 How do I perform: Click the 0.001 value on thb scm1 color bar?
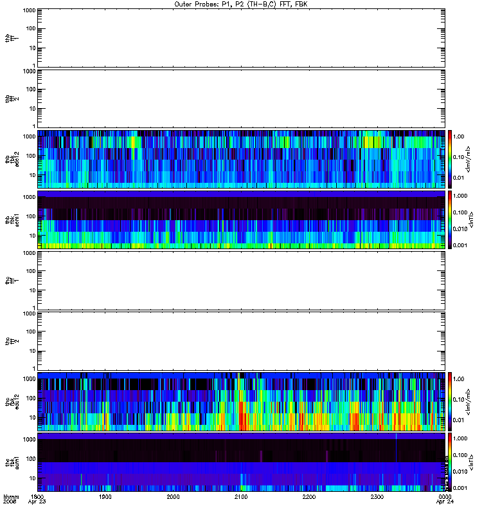pyautogui.click(x=460, y=245)
